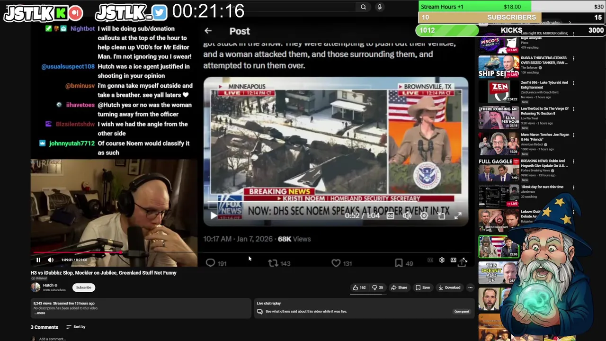Open menu for Late night ICE MURDER video
The height and width of the screenshot is (341, 606).
573,34
